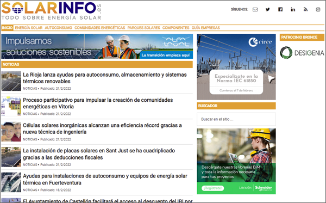Open the Instagram icon
Screen dimensions: 326x203
pyautogui.click(x=318, y=9)
